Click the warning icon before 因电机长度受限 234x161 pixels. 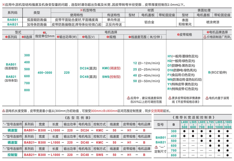point(3,111)
